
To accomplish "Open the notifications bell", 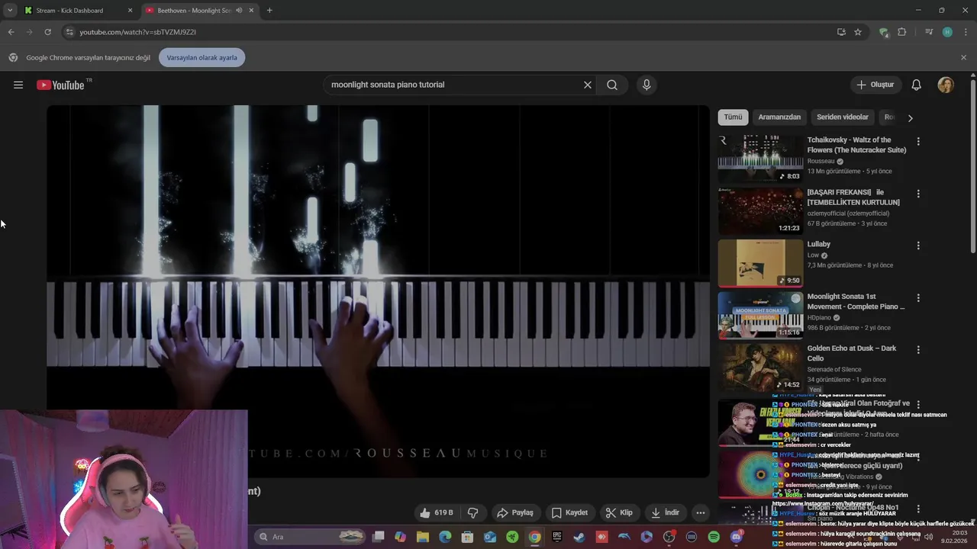I will [917, 85].
